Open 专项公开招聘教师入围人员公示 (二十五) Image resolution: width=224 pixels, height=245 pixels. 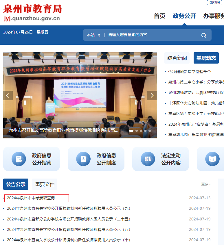[69, 219]
